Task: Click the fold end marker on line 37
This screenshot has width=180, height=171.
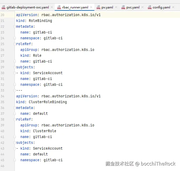Action: 15,113
